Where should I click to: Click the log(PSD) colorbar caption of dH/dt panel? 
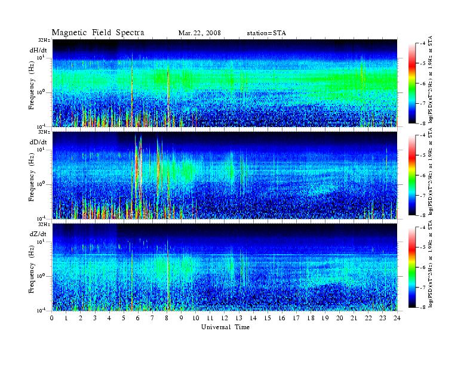coord(431,79)
